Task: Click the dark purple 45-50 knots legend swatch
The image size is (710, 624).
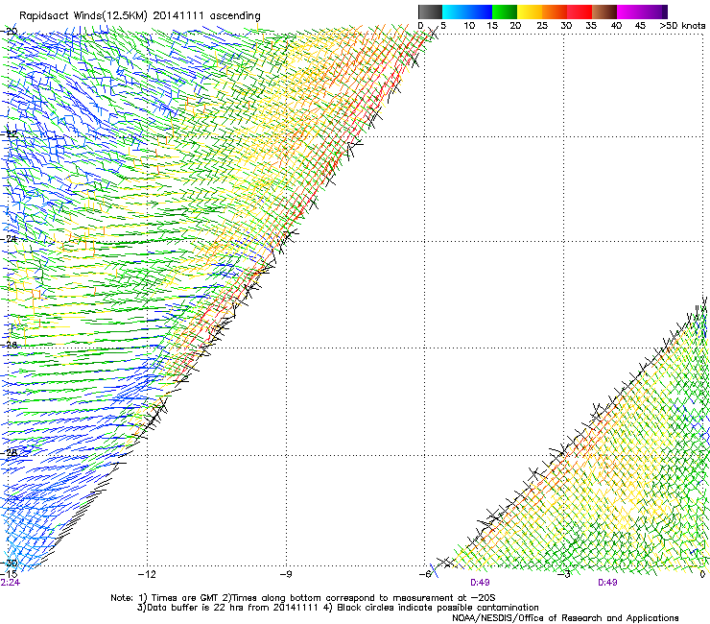Action: point(654,12)
